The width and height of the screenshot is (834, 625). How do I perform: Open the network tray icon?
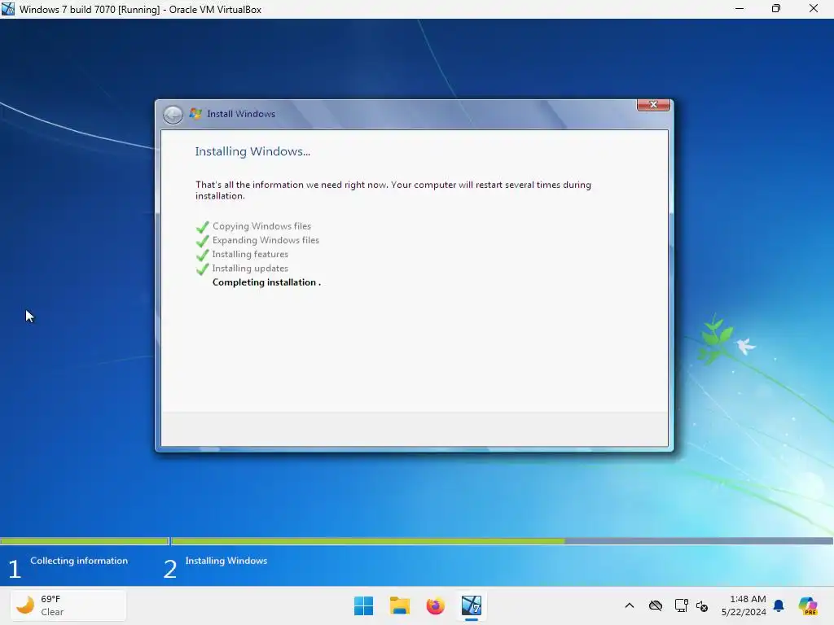pyautogui.click(x=681, y=605)
